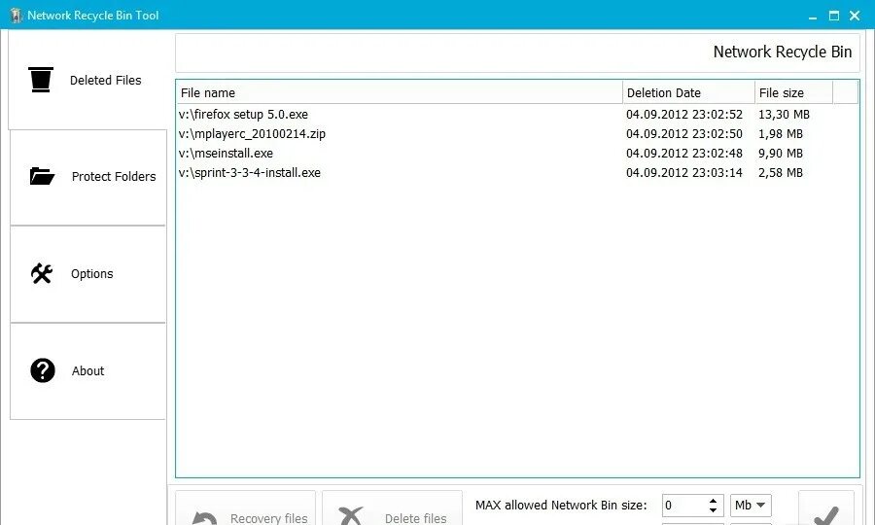Open the Deleted Files tab
Image resolution: width=875 pixels, height=525 pixels.
pos(87,80)
